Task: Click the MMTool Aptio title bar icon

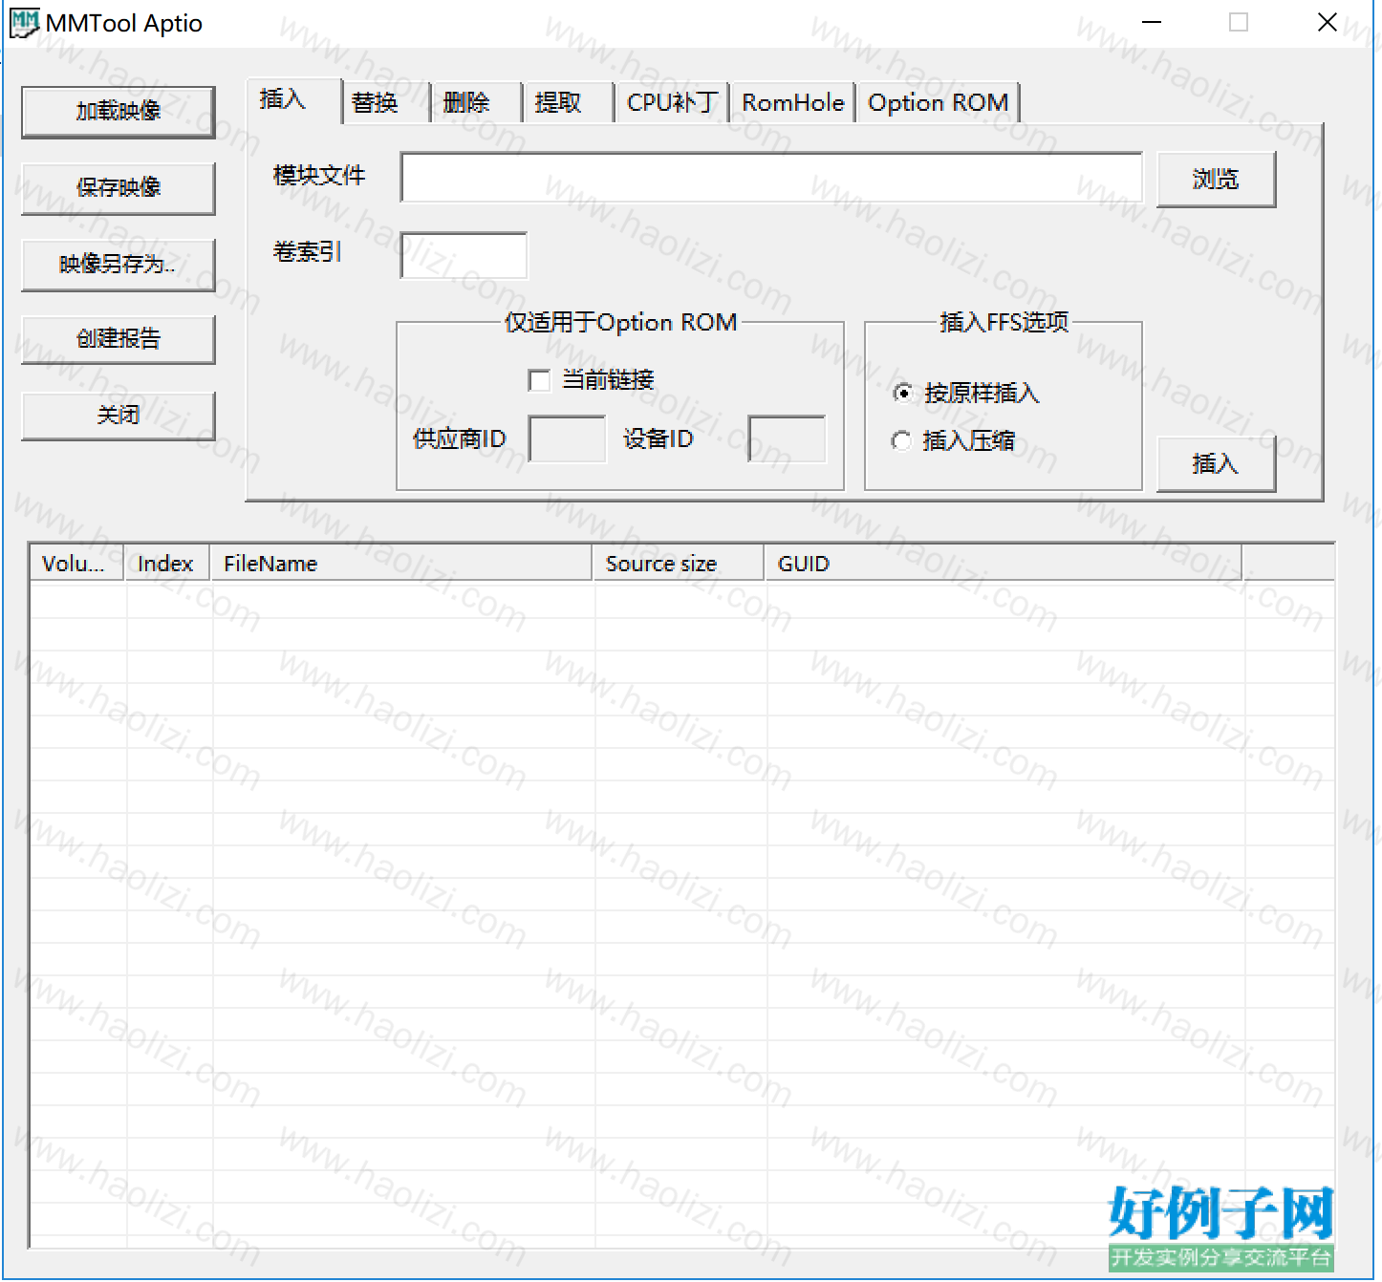Action: point(24,23)
